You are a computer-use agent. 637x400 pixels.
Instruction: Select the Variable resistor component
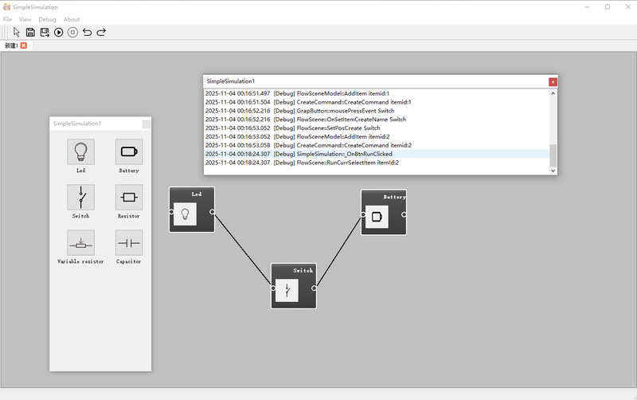pyautogui.click(x=80, y=242)
